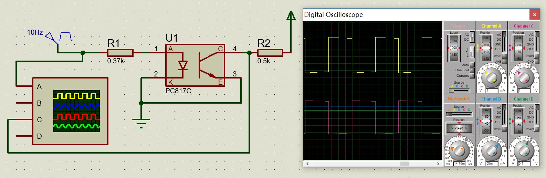Select resistor R1 in schematic
Screen dimensions: 546x178
coord(120,53)
